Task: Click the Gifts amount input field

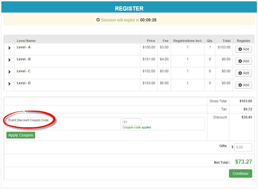Action: click(x=243, y=147)
